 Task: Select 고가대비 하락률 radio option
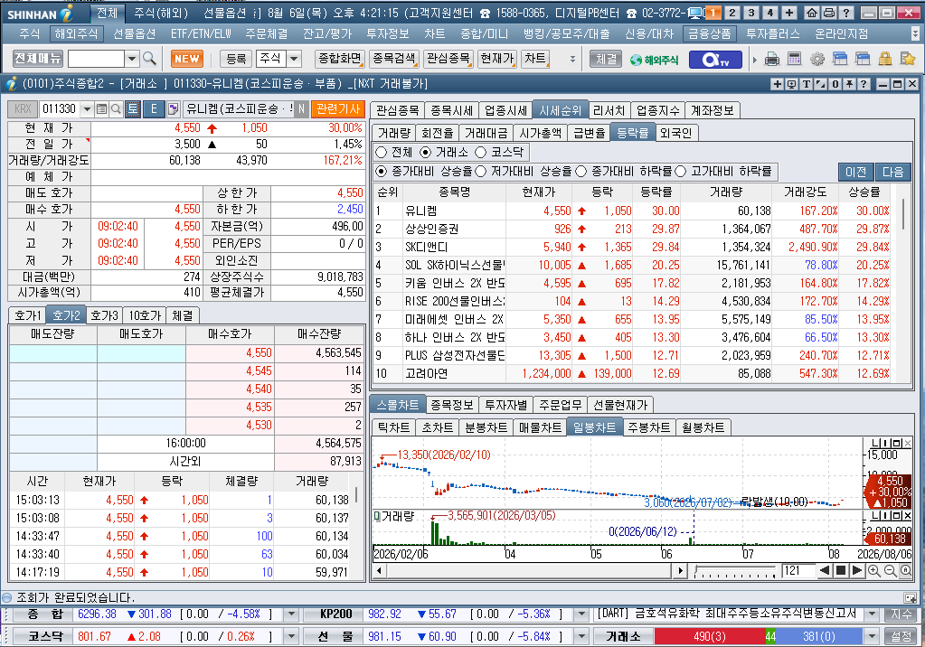point(681,171)
